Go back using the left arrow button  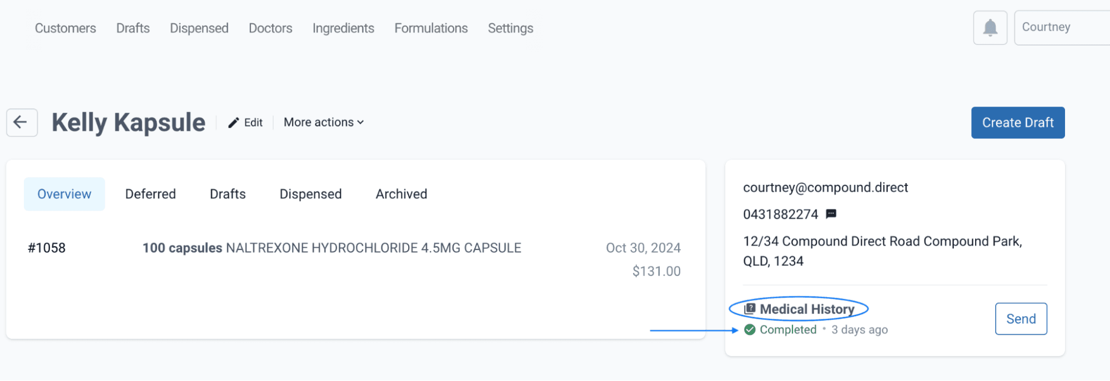tap(22, 123)
